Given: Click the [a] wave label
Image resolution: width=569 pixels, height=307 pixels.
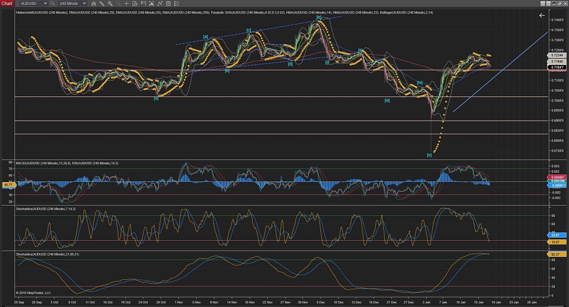Looking at the screenshot, I should pyautogui.click(x=205, y=36).
